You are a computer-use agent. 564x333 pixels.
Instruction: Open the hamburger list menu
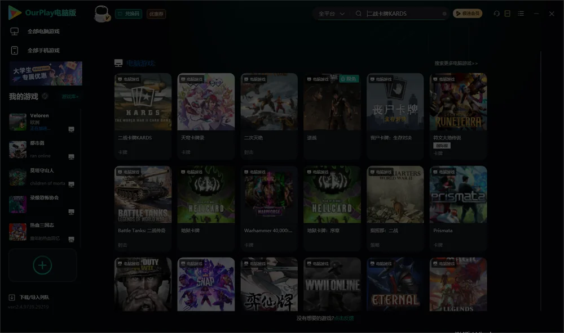pos(521,13)
